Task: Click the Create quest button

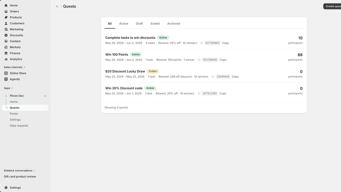Action: (332, 6)
